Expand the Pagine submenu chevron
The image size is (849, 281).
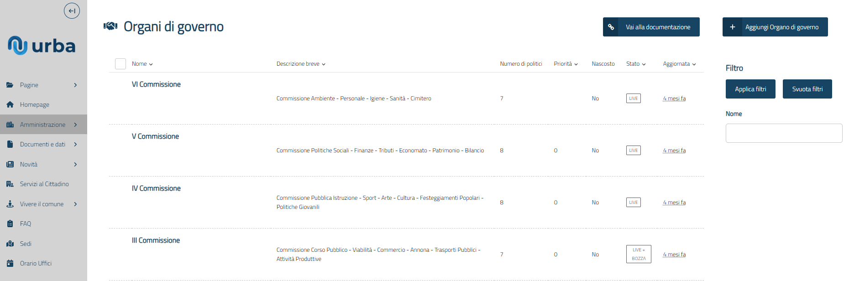point(75,85)
